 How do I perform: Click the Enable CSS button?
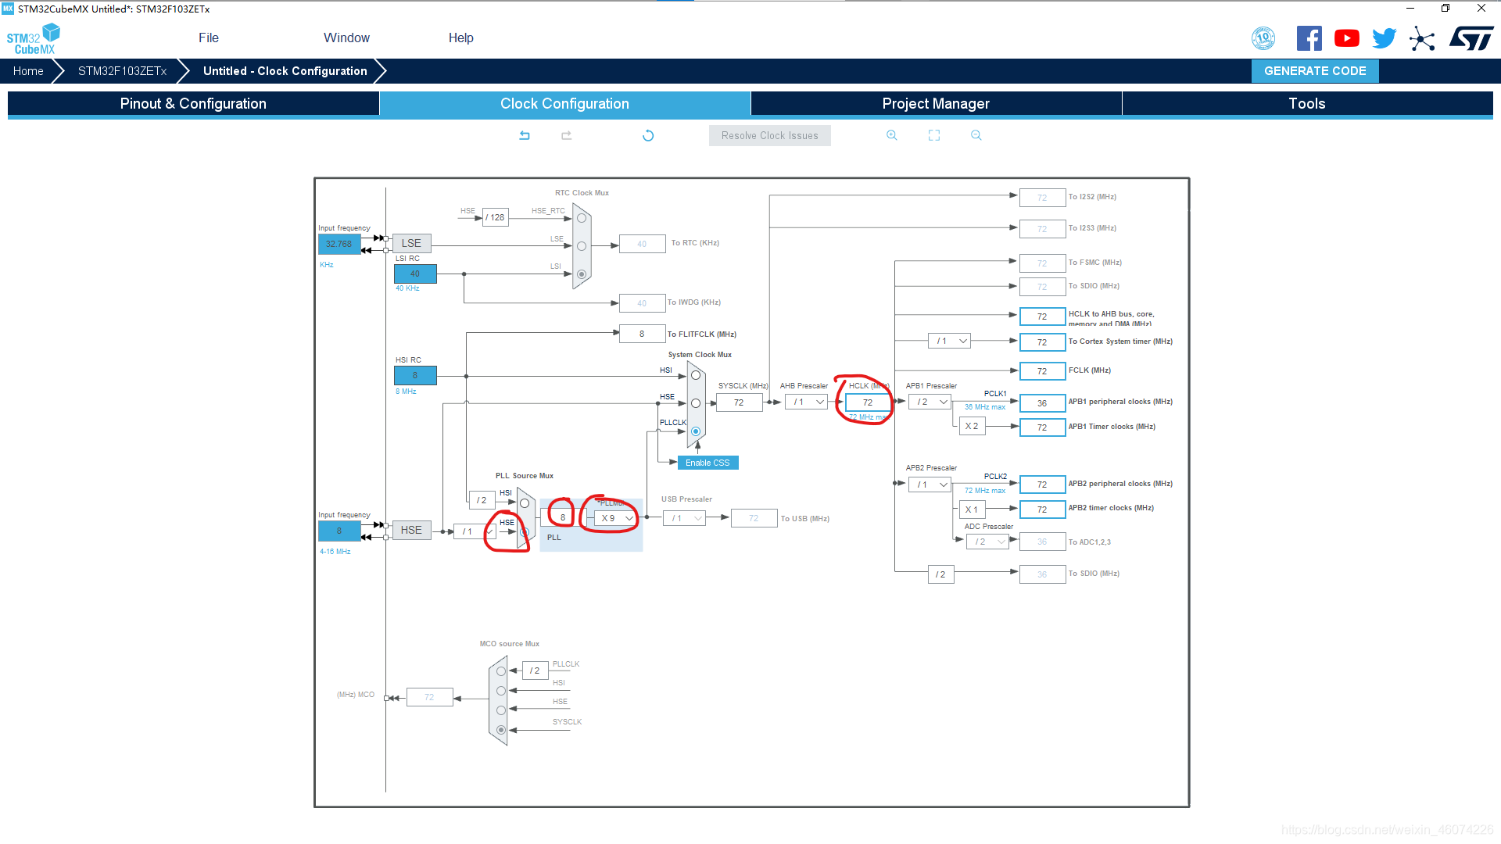pos(708,463)
